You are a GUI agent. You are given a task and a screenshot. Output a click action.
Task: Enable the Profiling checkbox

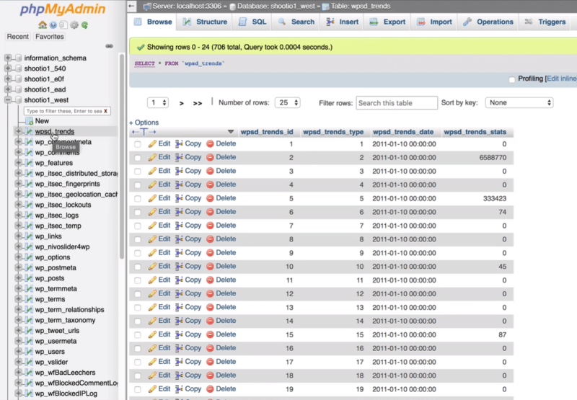(511, 79)
